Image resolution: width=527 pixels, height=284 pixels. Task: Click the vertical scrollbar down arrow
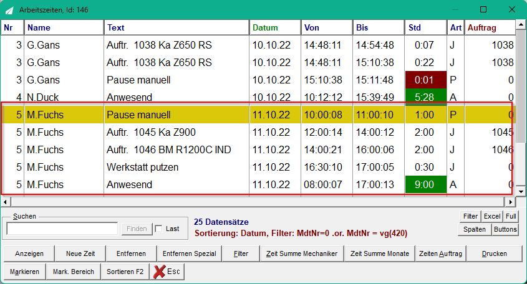pyautogui.click(x=521, y=192)
